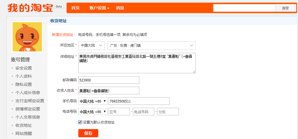Click the 我的淘宝 logo
This screenshot has width=298, height=139.
(30, 8)
